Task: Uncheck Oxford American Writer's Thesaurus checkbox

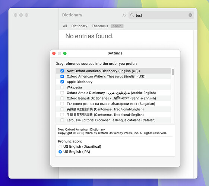Action: pyautogui.click(x=62, y=76)
